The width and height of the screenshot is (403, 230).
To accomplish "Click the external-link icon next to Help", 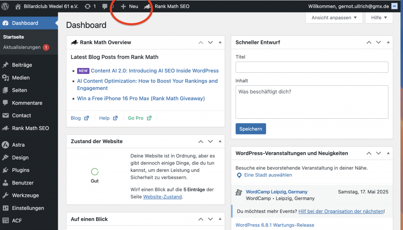I will 115,118.
